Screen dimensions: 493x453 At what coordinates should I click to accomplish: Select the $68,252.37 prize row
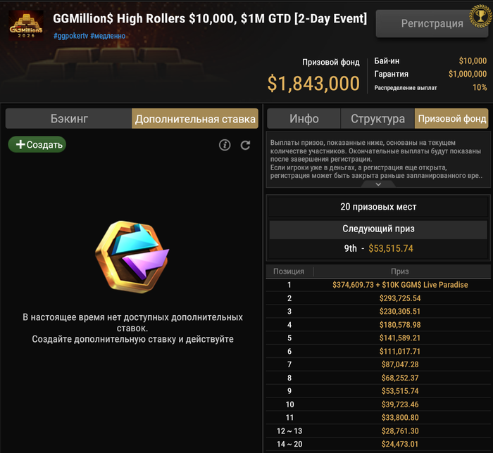[x=378, y=378]
